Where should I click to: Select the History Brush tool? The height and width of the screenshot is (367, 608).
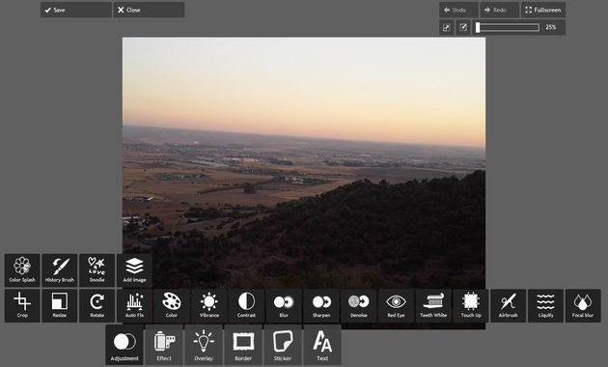pos(59,270)
